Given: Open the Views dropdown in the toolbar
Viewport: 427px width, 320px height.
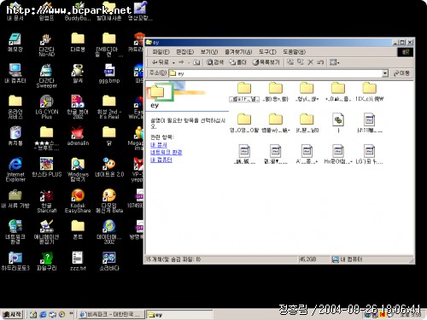Looking at the screenshot, I should [335, 62].
